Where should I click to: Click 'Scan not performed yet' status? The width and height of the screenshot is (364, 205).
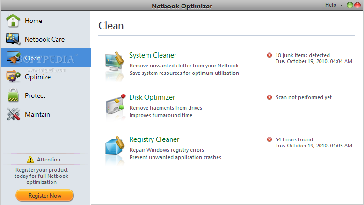[303, 97]
